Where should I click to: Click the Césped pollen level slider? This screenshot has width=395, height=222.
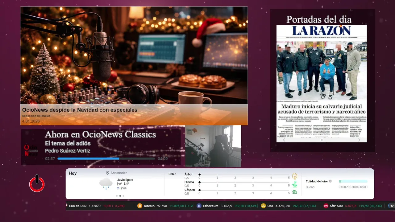click(244, 190)
